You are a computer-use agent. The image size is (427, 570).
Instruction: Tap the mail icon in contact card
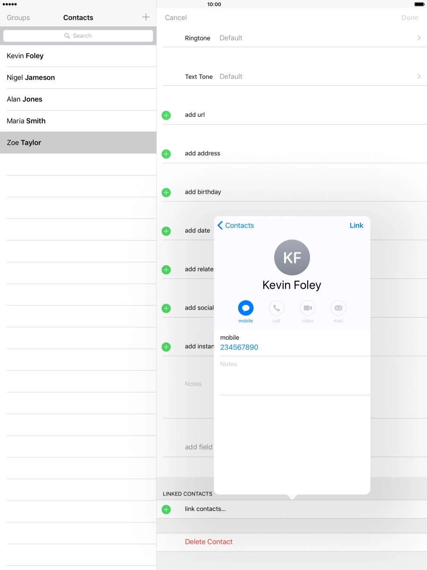pos(338,308)
